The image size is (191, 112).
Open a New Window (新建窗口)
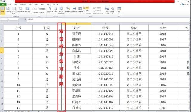tap(68, 10)
